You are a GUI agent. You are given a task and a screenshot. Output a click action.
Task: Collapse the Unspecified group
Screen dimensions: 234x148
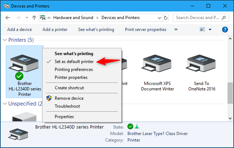5,104
